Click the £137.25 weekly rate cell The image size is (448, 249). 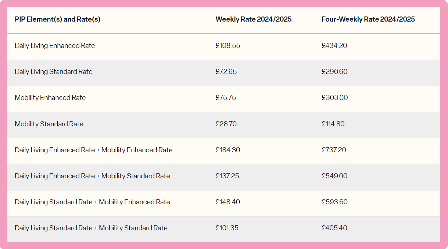(x=227, y=176)
